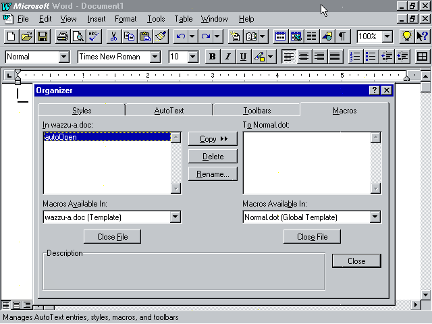The height and width of the screenshot is (324, 432).
Task: Click Close File under Normal.dot
Action: point(312,237)
